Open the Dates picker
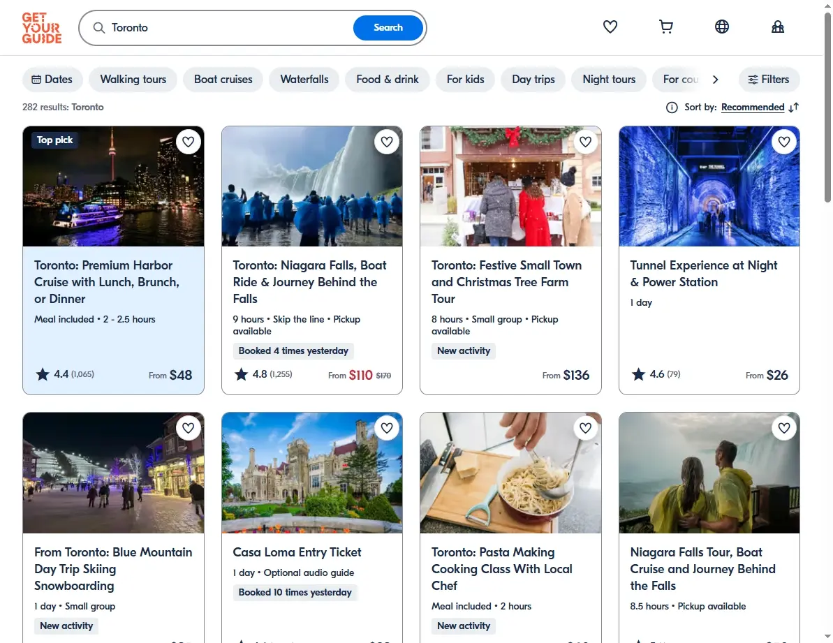Viewport: 833px width, 643px height. (x=52, y=80)
